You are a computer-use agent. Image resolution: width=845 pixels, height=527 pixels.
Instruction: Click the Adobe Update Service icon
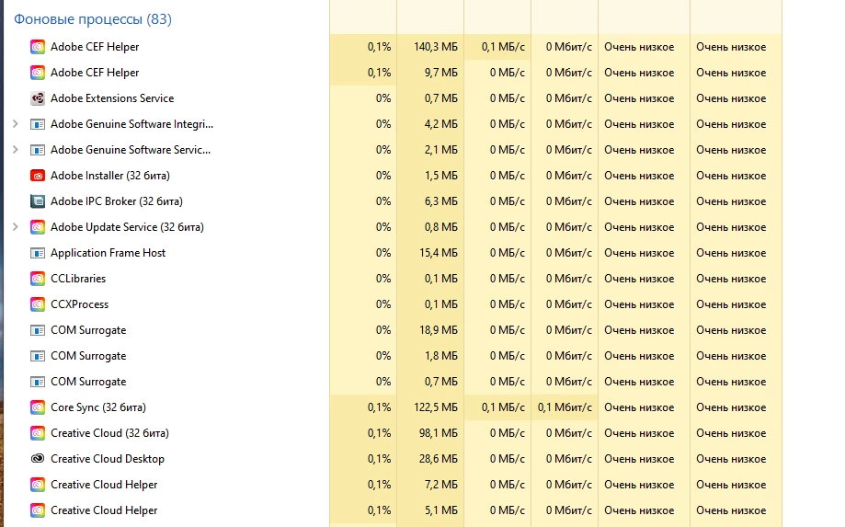tap(37, 227)
